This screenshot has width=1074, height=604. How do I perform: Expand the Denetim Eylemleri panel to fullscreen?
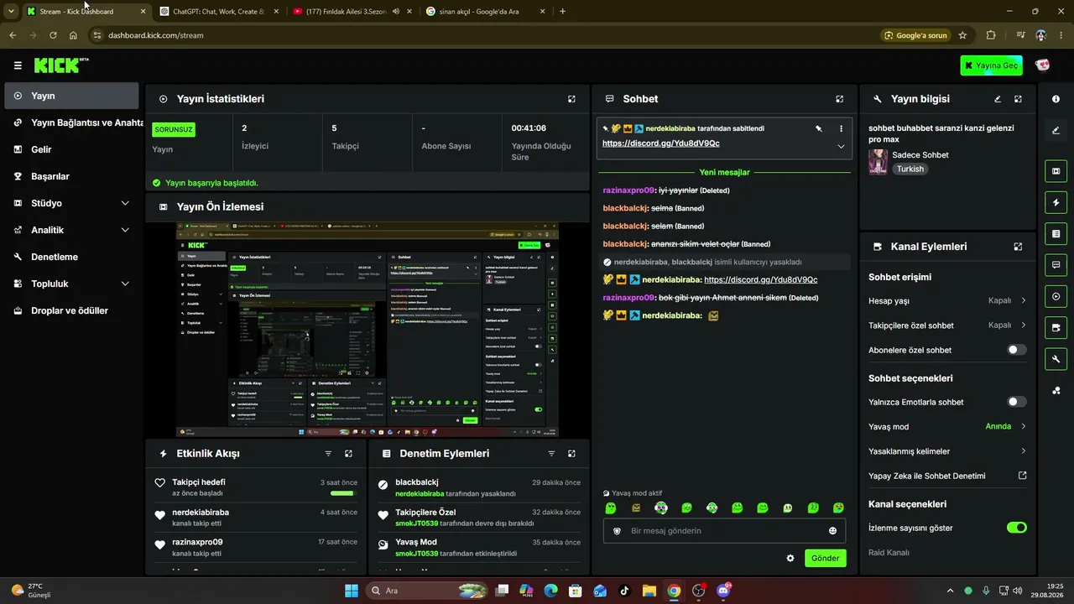point(571,454)
